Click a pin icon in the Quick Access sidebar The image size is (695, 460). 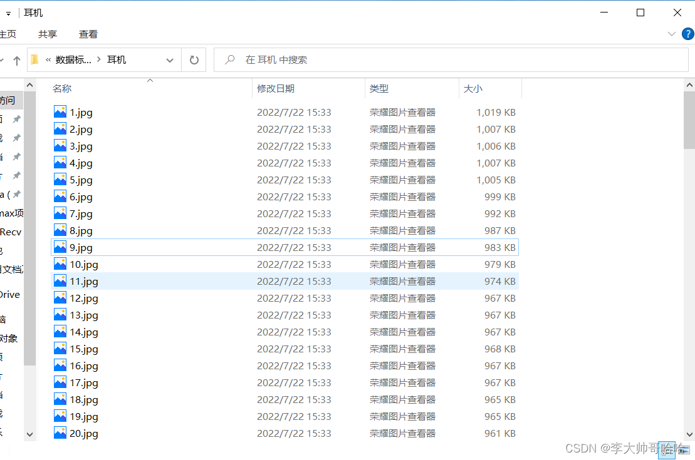(18, 119)
